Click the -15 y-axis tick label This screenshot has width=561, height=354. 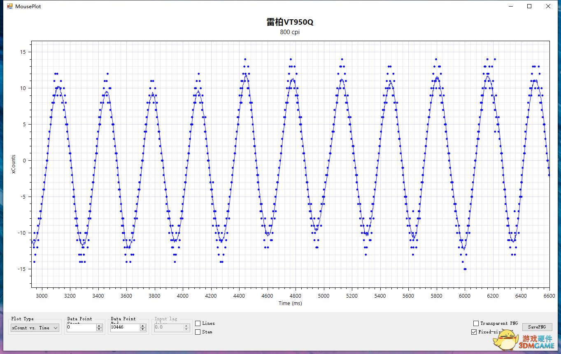(x=21, y=269)
